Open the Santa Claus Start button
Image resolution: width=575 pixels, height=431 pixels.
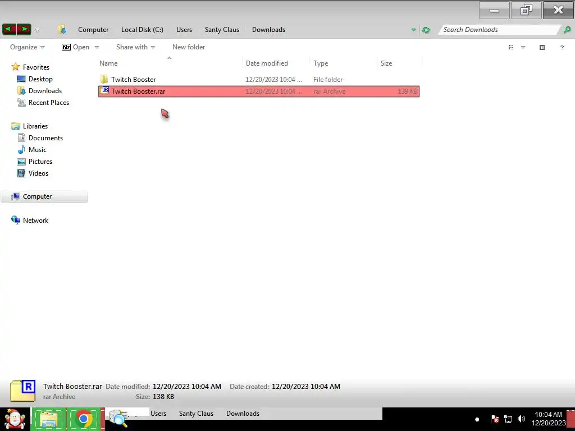tap(15, 419)
